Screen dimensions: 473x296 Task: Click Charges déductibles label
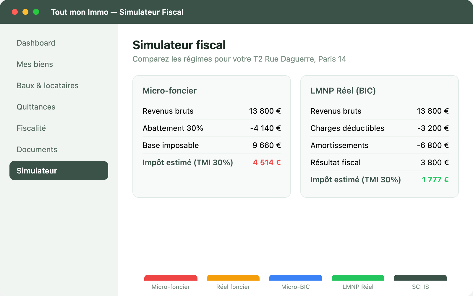(347, 128)
